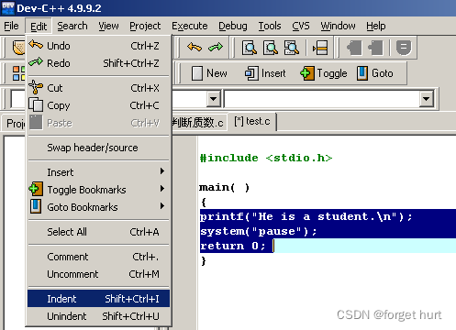
Task: Choose Undo in the Edit menu
Action: pos(98,46)
